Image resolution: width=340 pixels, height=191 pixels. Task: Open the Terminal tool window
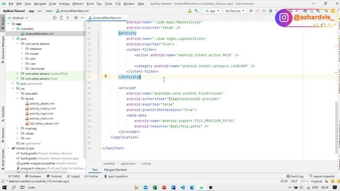tap(54, 176)
